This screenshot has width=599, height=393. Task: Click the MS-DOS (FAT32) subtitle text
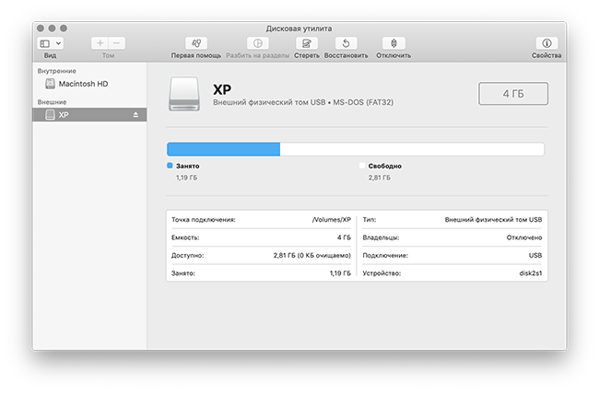pyautogui.click(x=363, y=102)
